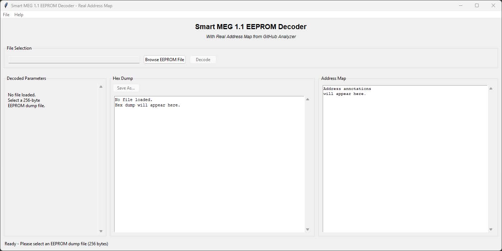
Task: Click Decoded Parameters scroll down arrow
Action: [x=101, y=231]
